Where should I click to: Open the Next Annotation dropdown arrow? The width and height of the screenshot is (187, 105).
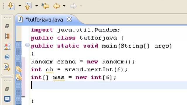click(20, 6)
